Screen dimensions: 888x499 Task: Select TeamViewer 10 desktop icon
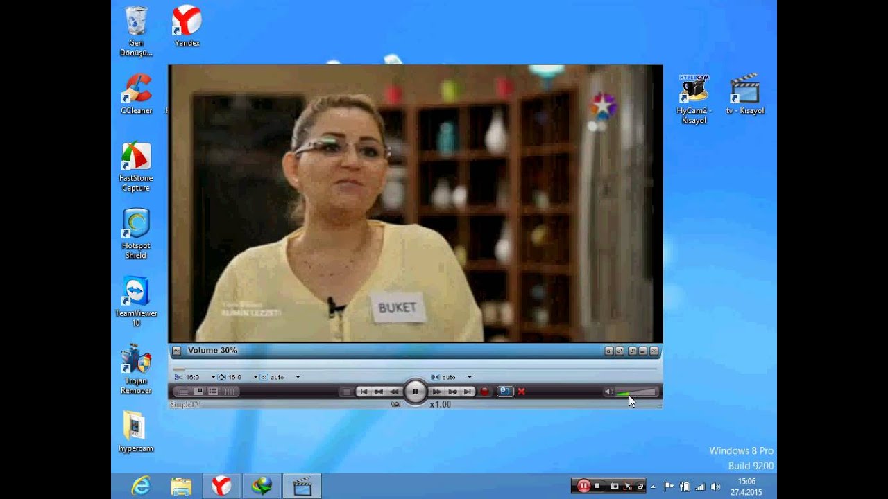click(x=136, y=301)
